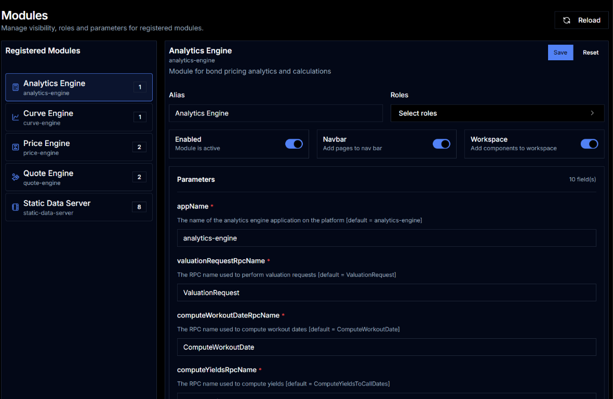Open the Select roles dropdown
The width and height of the screenshot is (613, 399).
click(x=497, y=113)
